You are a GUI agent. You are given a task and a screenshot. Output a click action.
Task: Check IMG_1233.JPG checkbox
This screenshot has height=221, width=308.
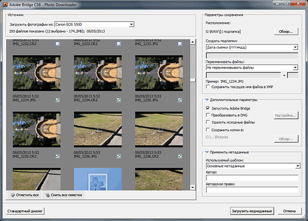point(180,44)
